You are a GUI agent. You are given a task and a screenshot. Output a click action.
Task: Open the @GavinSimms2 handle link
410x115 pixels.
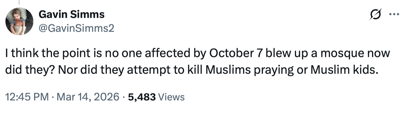click(76, 28)
